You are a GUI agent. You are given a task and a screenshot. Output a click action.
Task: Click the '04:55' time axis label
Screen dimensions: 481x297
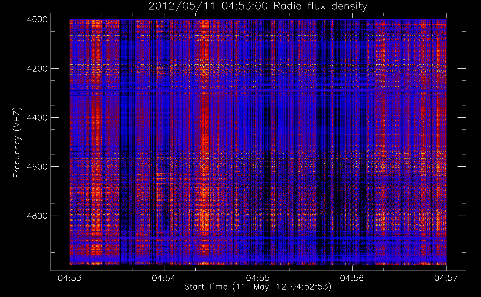(258, 278)
